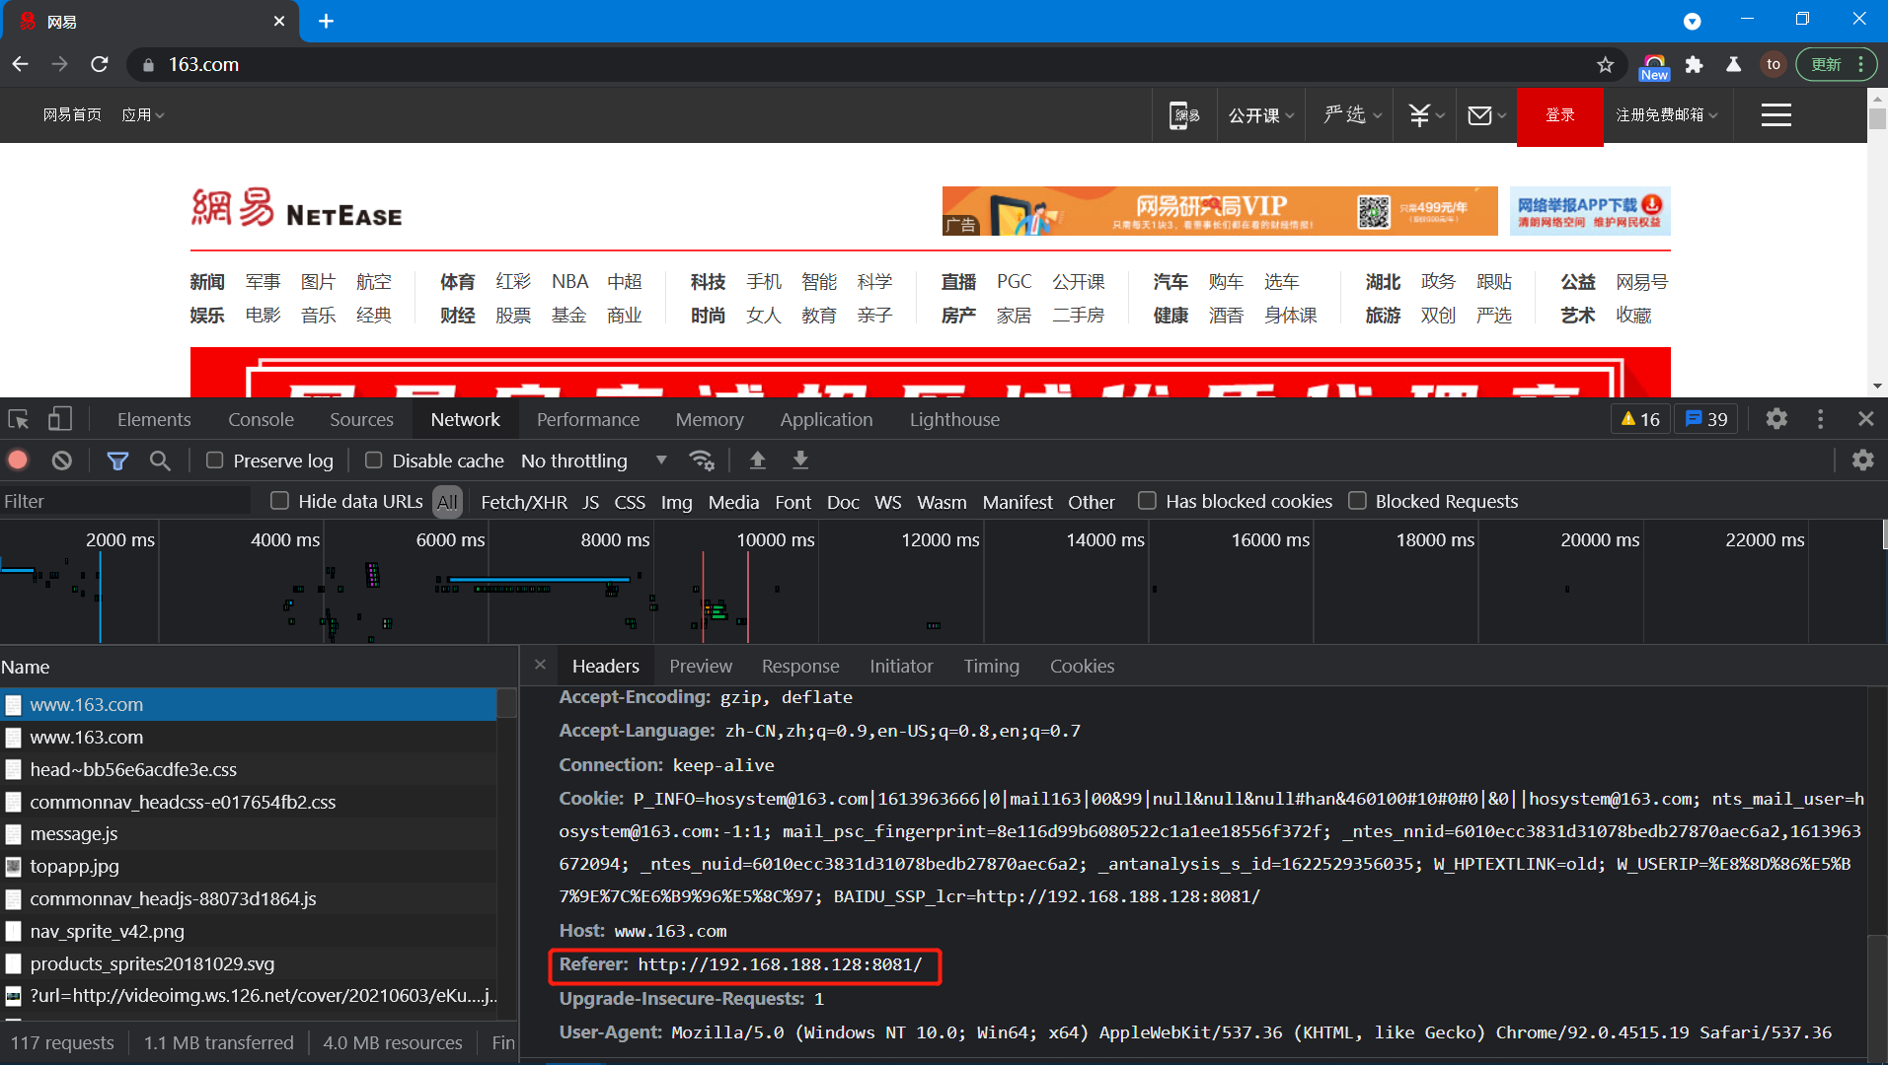Filter requests by Fetch/XHR type
1888x1065 pixels.
(x=524, y=502)
